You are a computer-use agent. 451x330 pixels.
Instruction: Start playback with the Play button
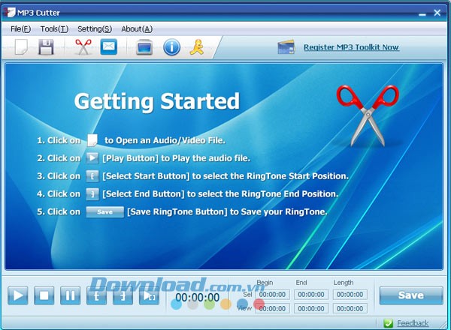point(18,295)
